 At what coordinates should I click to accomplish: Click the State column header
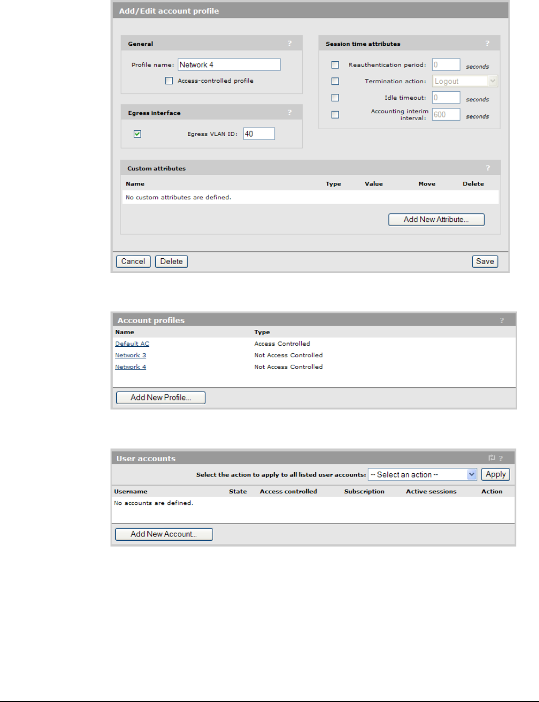click(238, 491)
